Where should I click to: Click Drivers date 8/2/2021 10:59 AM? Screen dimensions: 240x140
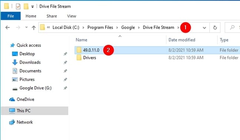(x=186, y=58)
